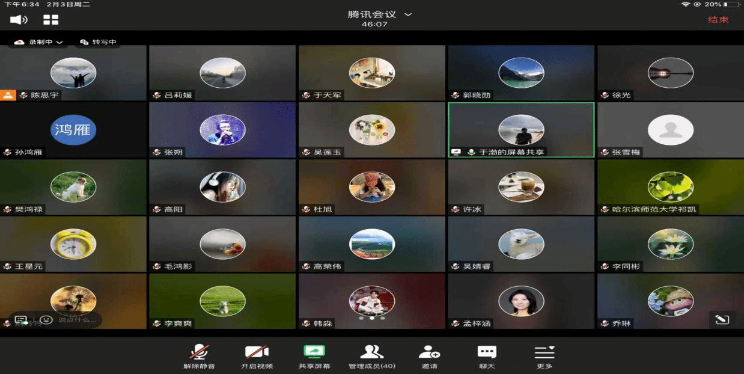The image size is (744, 374).
Task: Expand the 录制中 recording dropdown
Action: pos(40,42)
